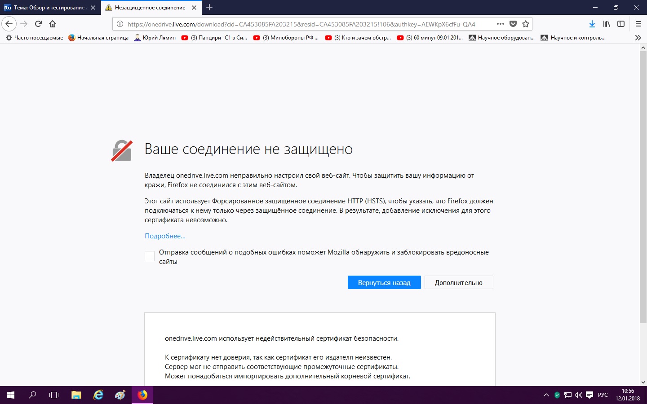Open the taskbar clock showing 10:56
The image size is (647, 404).
pyautogui.click(x=628, y=395)
